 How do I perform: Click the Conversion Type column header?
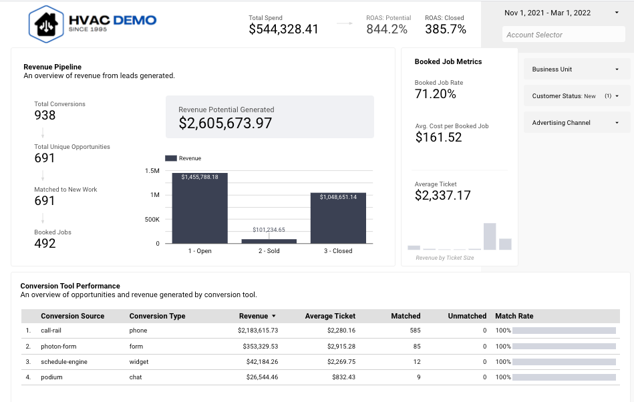click(x=157, y=316)
